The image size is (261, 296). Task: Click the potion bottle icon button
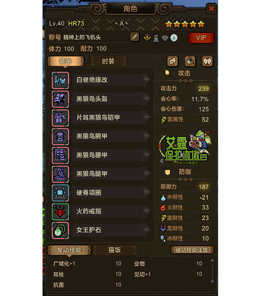pyautogui.click(x=190, y=61)
